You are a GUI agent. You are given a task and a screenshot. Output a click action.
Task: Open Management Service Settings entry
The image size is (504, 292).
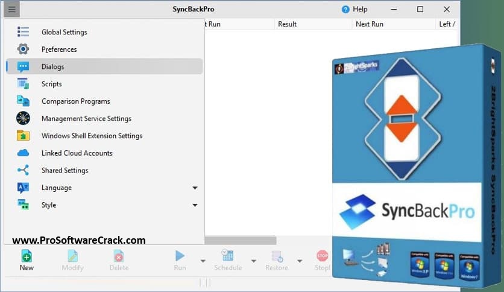pos(104,118)
